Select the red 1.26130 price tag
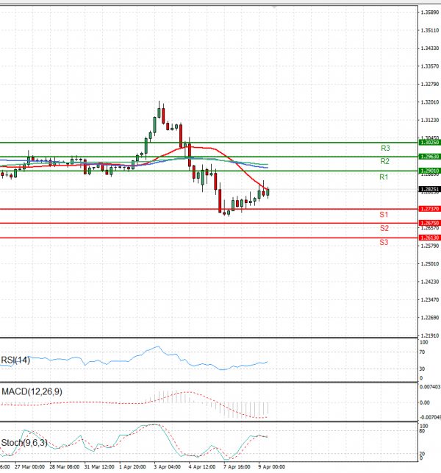Viewport: 441px width, 473px height. click(429, 238)
